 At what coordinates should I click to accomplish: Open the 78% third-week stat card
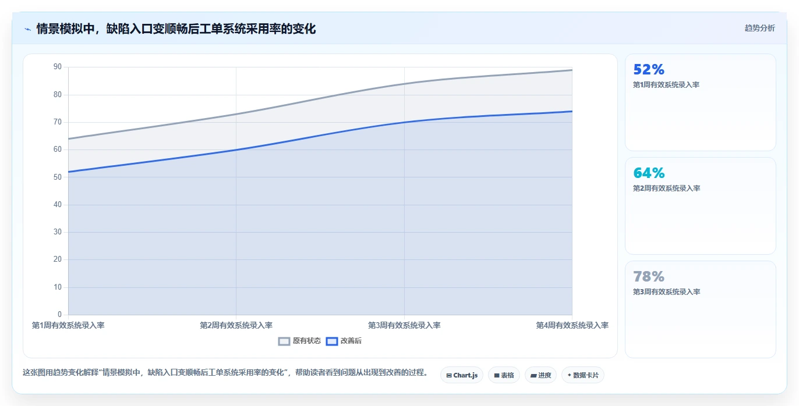click(x=701, y=309)
